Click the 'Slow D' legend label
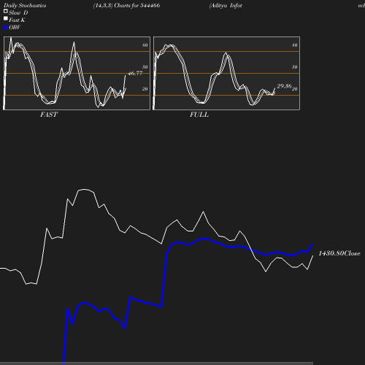 click(x=18, y=12)
